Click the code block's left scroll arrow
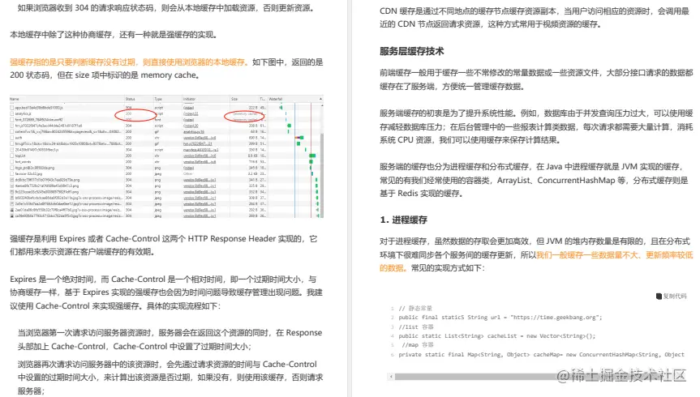This screenshot has width=700, height=397. [391, 377]
